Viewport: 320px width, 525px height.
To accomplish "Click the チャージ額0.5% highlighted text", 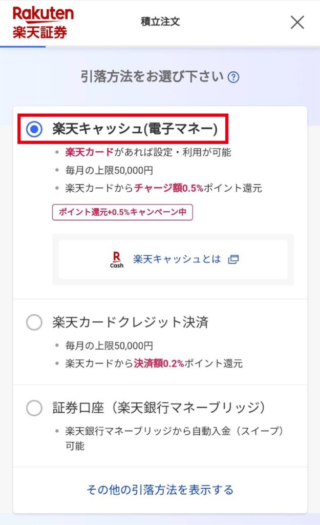I will (x=169, y=188).
